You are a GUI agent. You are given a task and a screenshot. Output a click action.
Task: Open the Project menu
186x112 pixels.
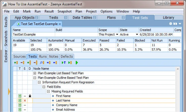91,11
